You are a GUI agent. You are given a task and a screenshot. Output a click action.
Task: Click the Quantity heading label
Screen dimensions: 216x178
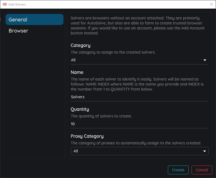click(x=80, y=109)
